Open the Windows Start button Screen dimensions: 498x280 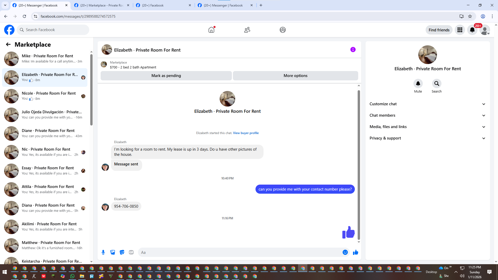click(x=5, y=272)
